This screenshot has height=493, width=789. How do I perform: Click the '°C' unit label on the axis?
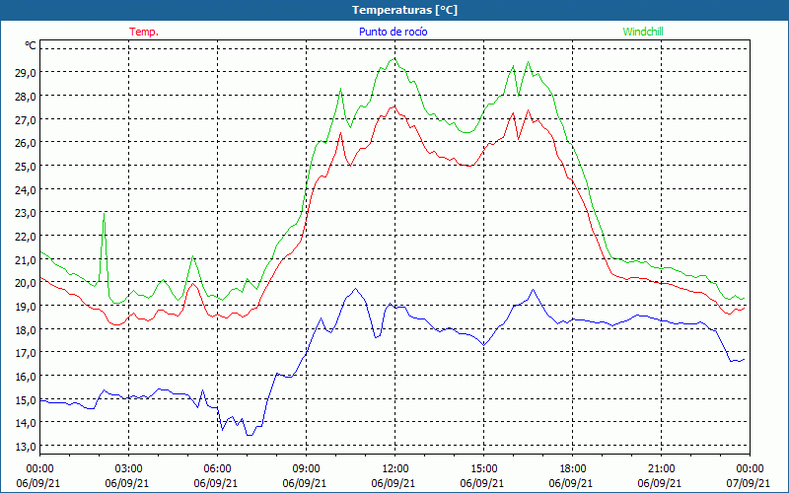click(31, 45)
